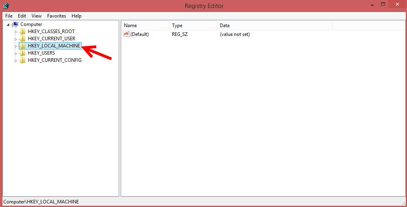Click the REG_SZ type cell
Viewport: 407px width, 207px height.
180,34
